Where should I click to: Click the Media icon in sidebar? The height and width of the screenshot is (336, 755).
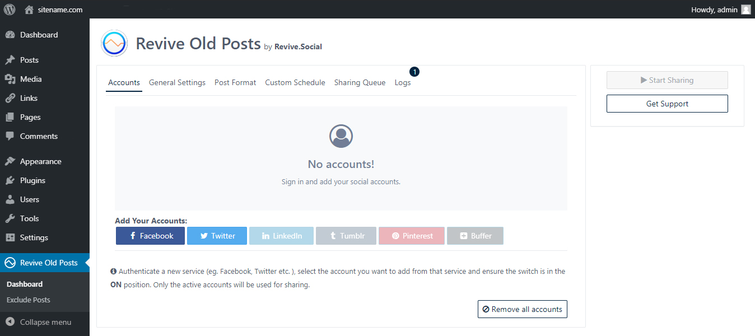[x=10, y=79]
